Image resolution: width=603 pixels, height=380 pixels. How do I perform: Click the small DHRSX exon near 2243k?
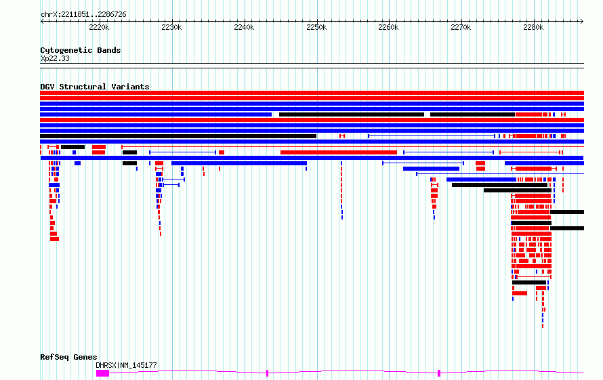pos(267,373)
